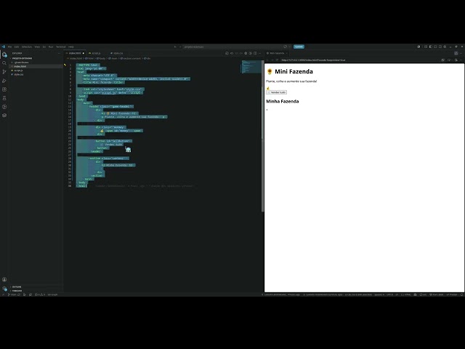Open the Terminal menu
This screenshot has width=465, height=349.
(61, 47)
